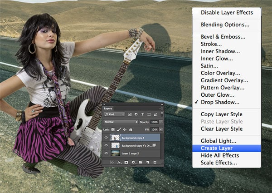Toggle the Drop Shadow effect checkmark

[197, 102]
